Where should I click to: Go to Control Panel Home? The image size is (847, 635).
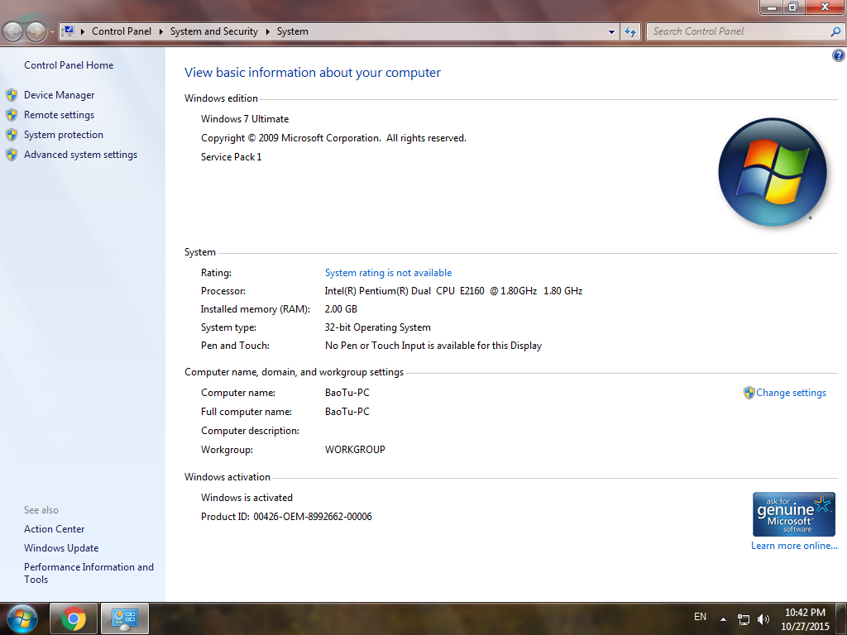[x=69, y=65]
